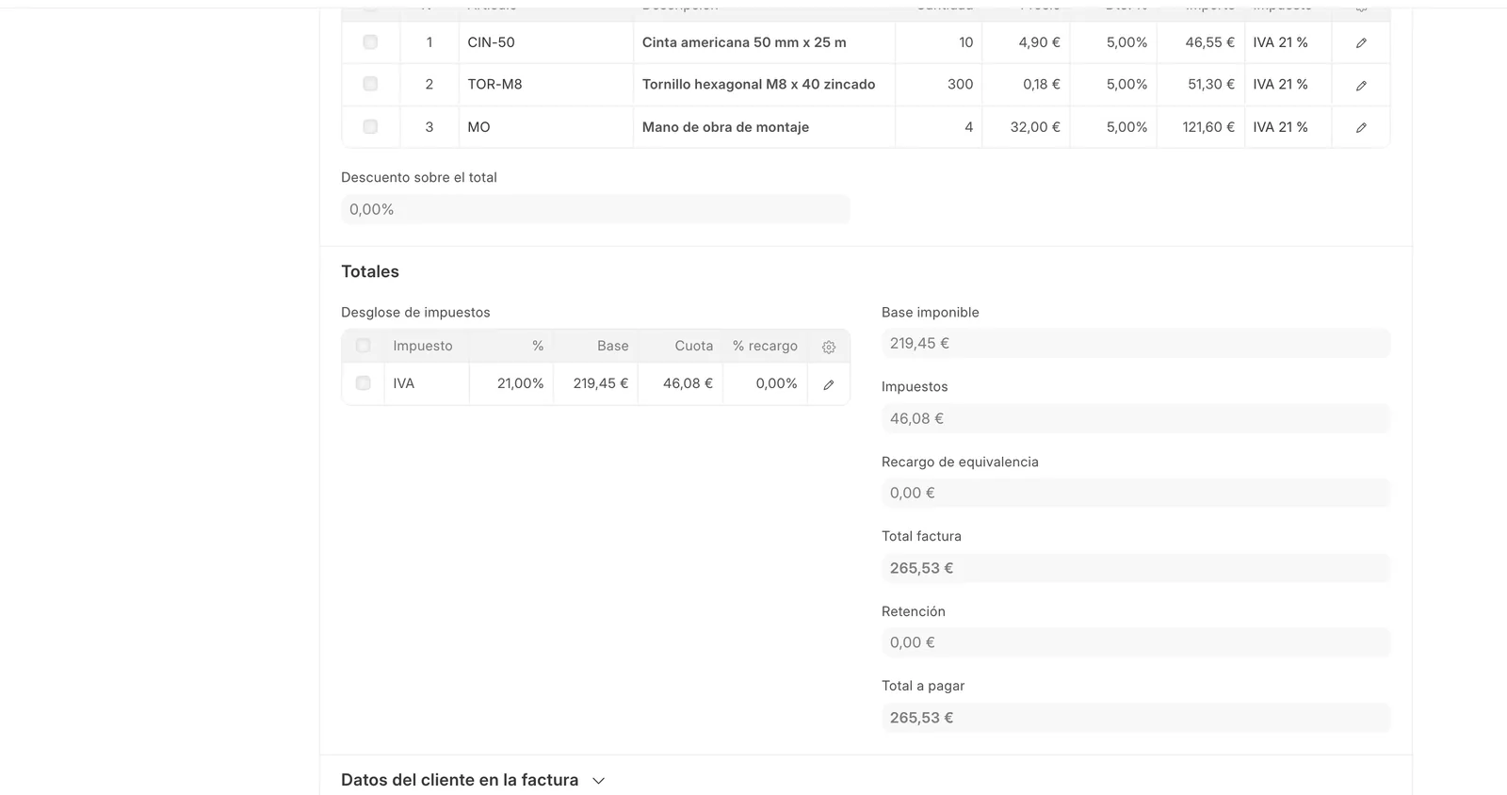
Task: Click the MO article code
Action: (478, 127)
